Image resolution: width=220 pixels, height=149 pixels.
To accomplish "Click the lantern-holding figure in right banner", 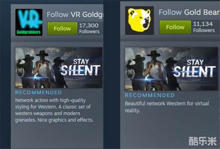I will (x=135, y=72).
